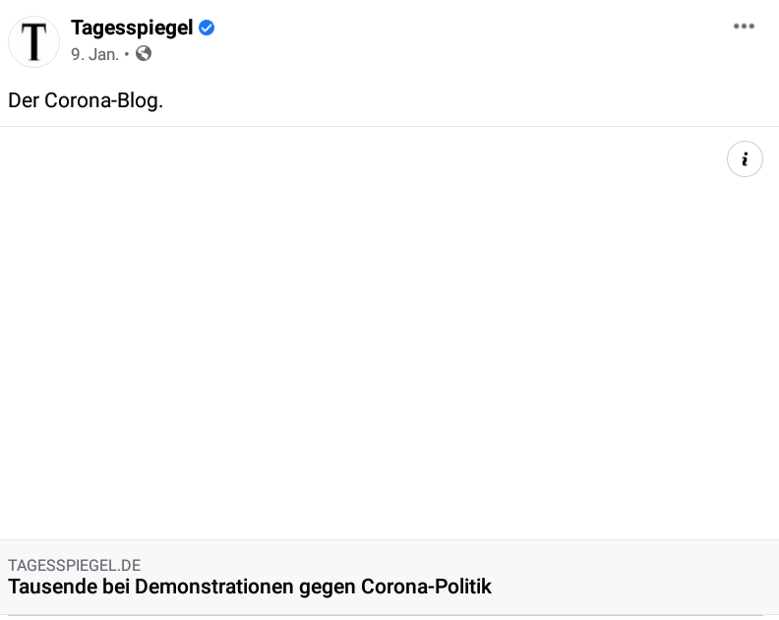The image size is (779, 620).
Task: Click the TAGESSPIEGEL.DE source domain label
Action: click(75, 565)
